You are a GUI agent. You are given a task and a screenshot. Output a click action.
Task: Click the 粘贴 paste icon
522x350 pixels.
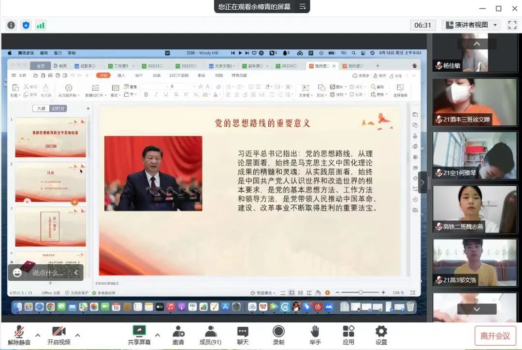pos(15,88)
